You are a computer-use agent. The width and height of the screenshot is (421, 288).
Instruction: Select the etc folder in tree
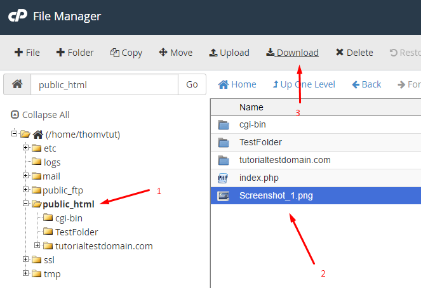click(x=50, y=148)
